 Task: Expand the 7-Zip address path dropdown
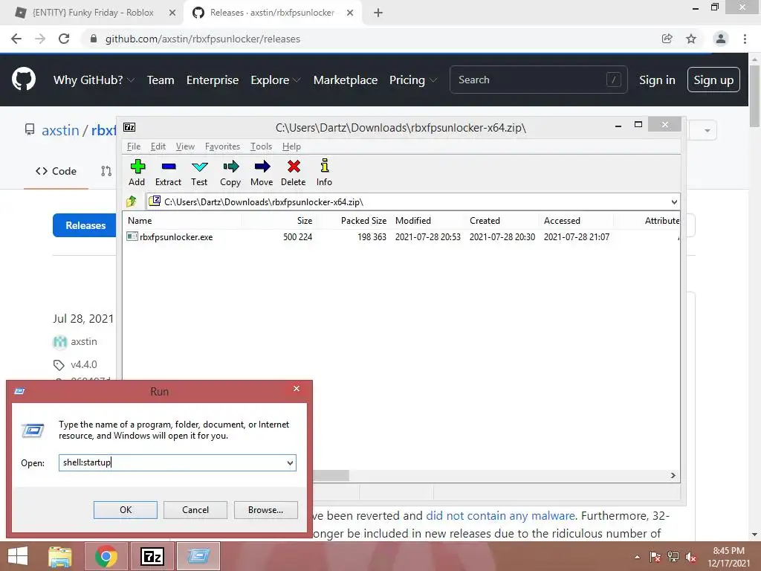coord(674,202)
